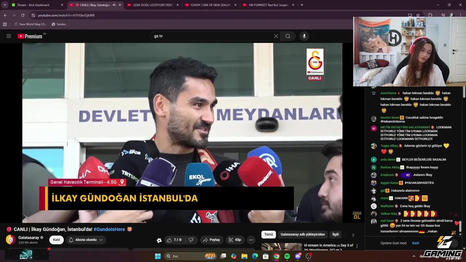
Task: Click the live video player
Action: point(182,133)
